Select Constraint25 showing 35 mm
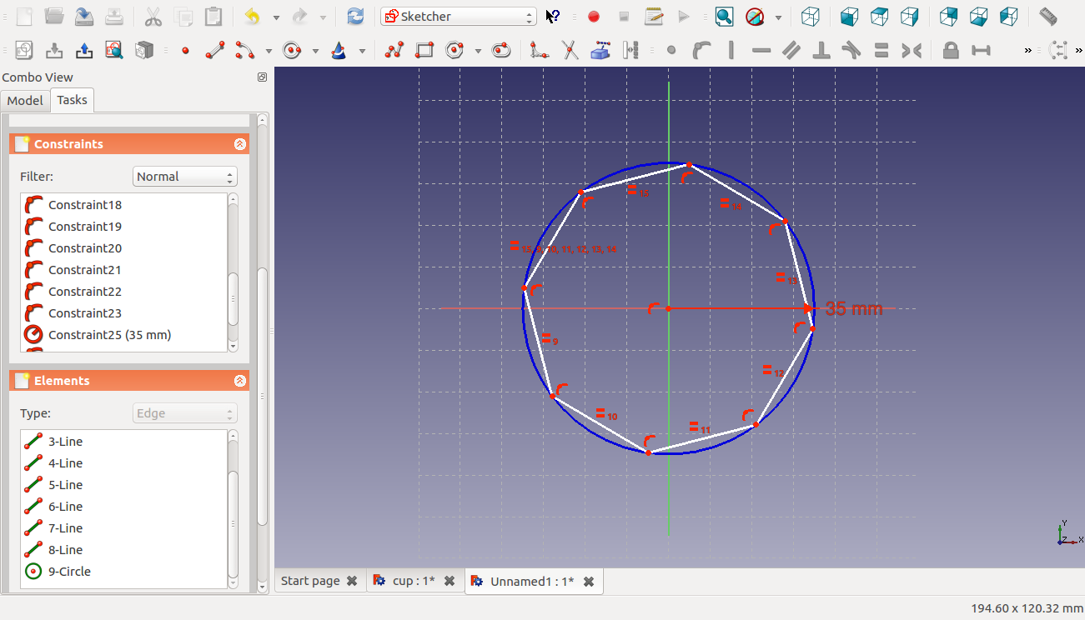1085x620 pixels. [110, 334]
